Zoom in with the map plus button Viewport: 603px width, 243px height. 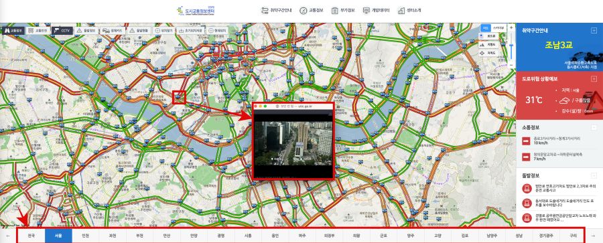[x=511, y=27]
